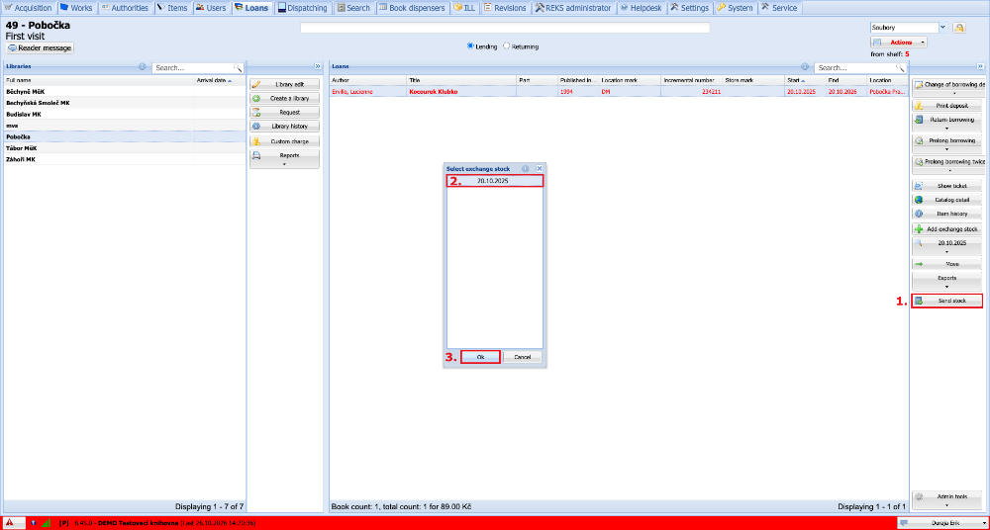This screenshot has width=990, height=530.
Task: Click the Create a library plus icon
Action: (256, 99)
